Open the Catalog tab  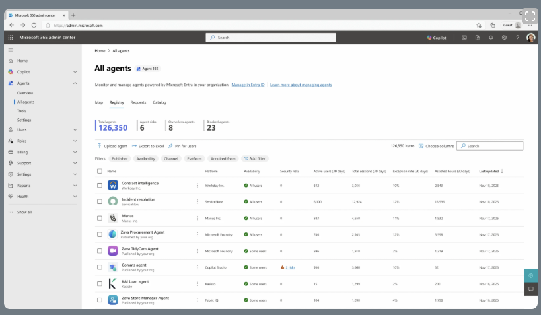click(159, 102)
